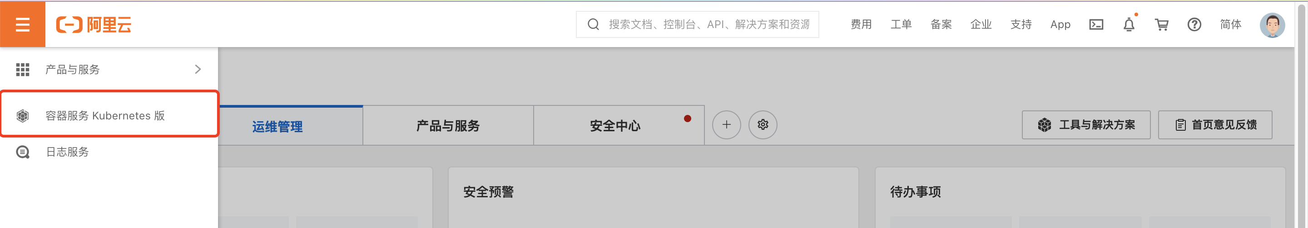This screenshot has width=1308, height=228.
Task: Open the user avatar profile
Action: [x=1272, y=25]
